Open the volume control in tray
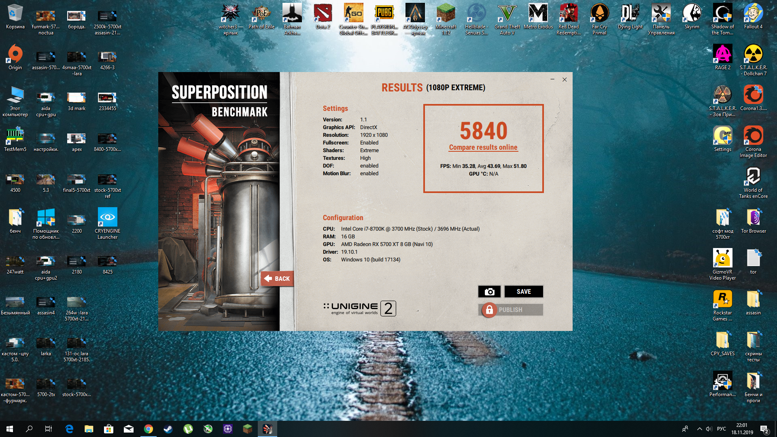This screenshot has height=437, width=777. (x=709, y=429)
